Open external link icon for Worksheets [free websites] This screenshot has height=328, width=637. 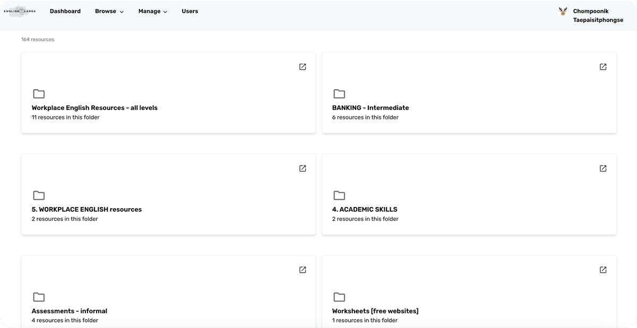(x=603, y=270)
